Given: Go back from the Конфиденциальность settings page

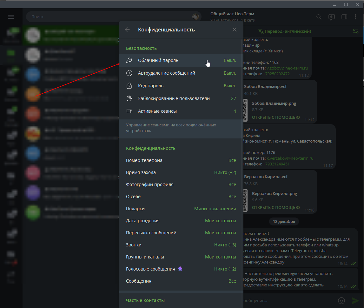Looking at the screenshot, I should coord(127,30).
